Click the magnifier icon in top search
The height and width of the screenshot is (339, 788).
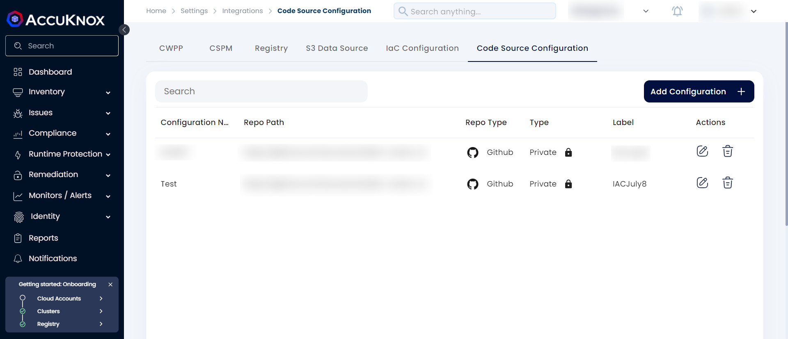(x=403, y=11)
